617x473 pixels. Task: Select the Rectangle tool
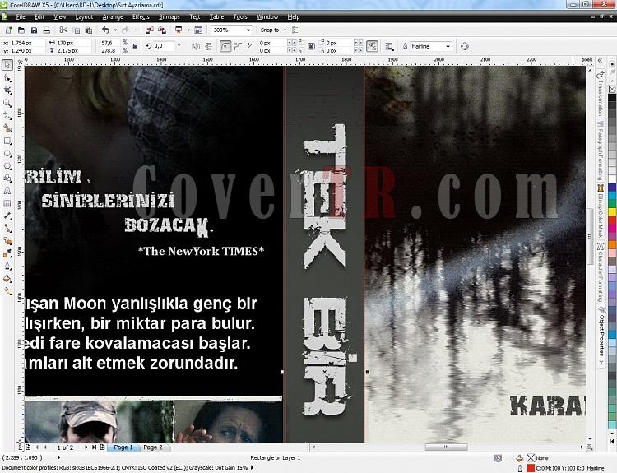pos(7,141)
